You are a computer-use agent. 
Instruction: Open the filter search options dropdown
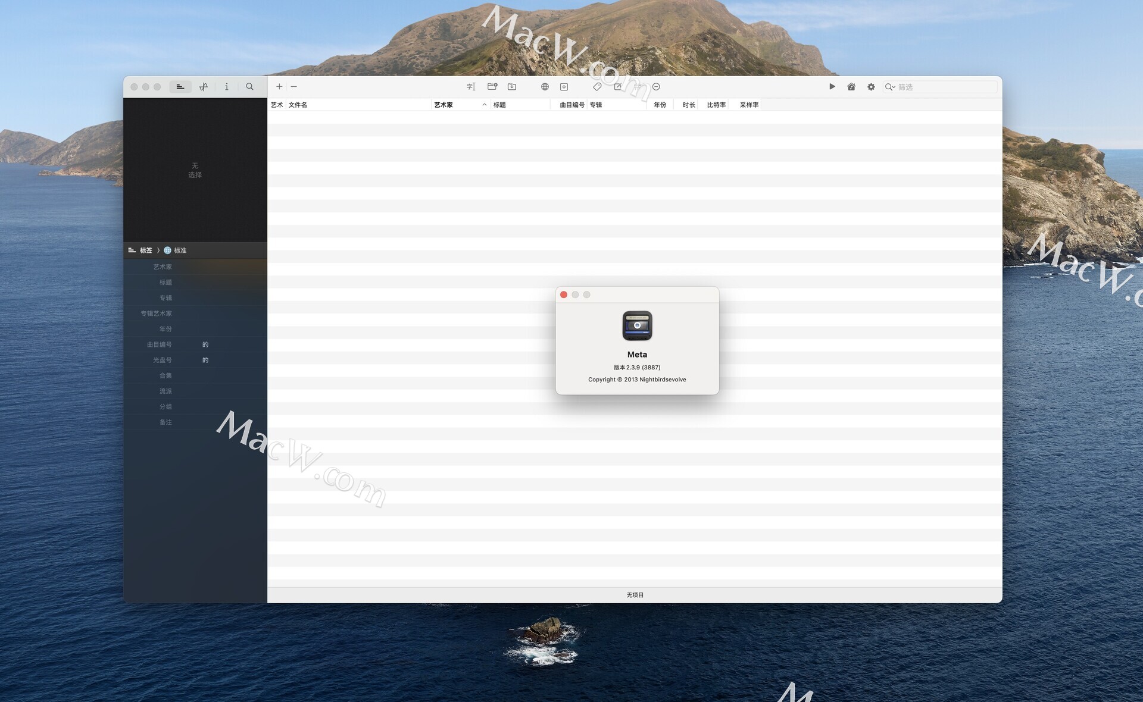890,87
